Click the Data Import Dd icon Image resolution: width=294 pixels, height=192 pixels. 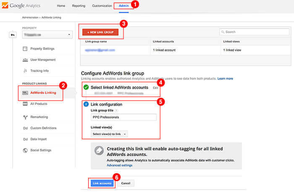[25, 139]
